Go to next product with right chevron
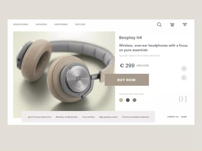The height and width of the screenshot is (151, 202). point(184,78)
